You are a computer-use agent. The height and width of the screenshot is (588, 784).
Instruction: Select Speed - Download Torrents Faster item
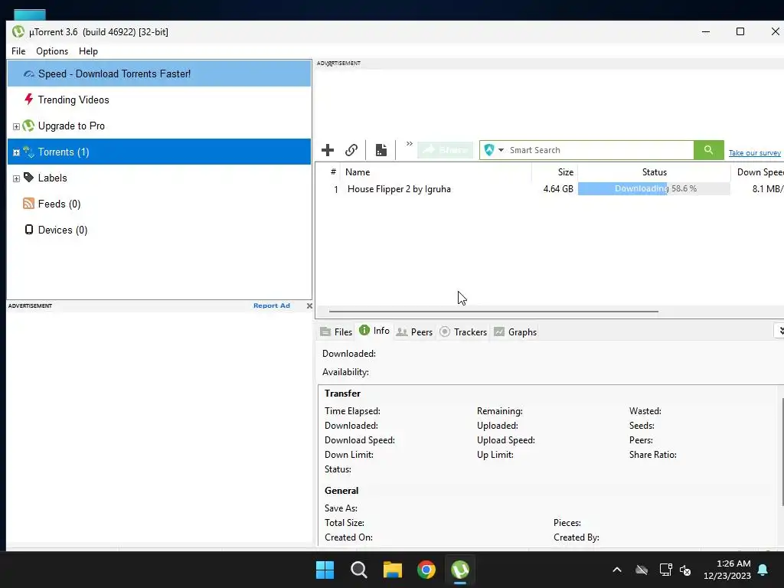coord(159,73)
